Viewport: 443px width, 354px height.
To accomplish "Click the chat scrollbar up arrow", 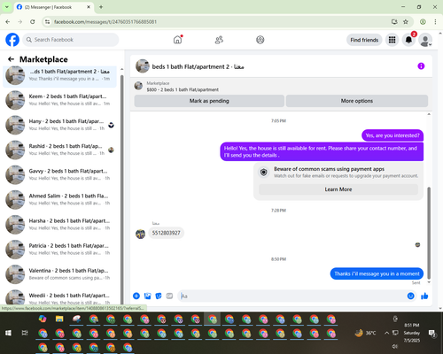I will (x=429, y=114).
